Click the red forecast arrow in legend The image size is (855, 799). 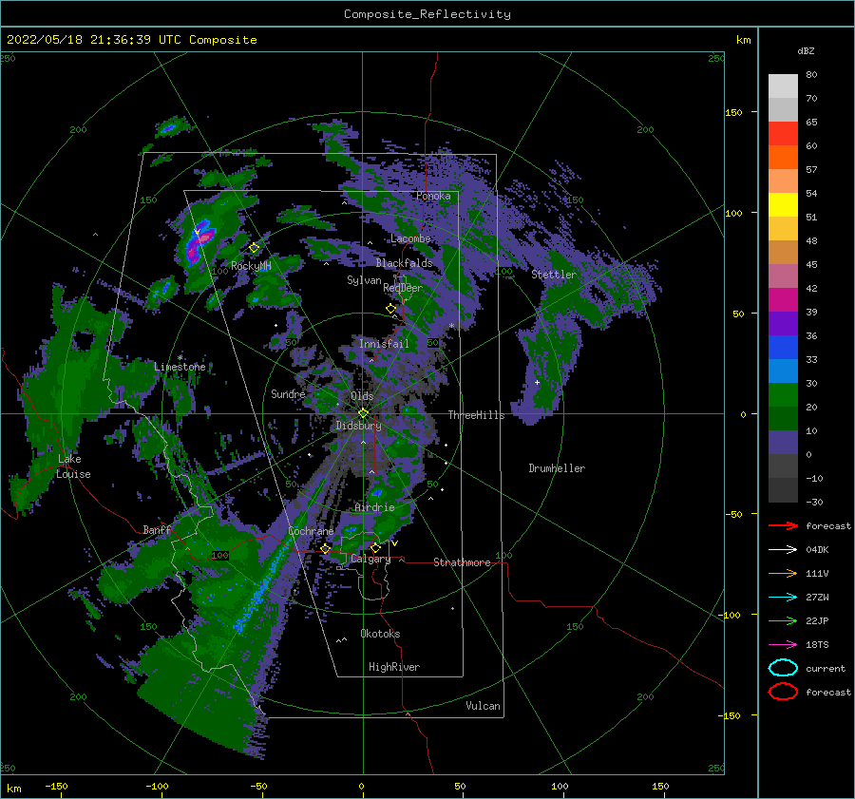tap(783, 525)
